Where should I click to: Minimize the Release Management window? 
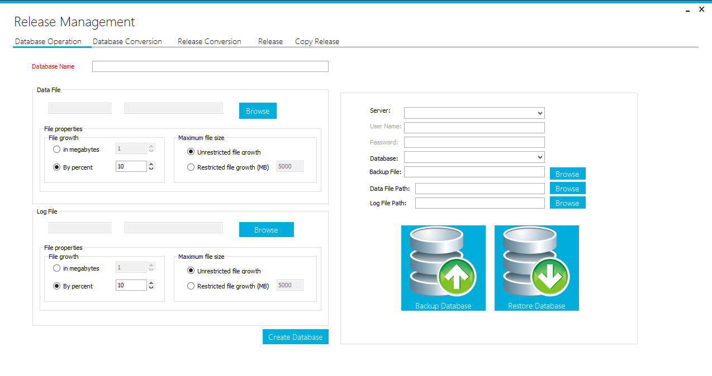tap(687, 10)
